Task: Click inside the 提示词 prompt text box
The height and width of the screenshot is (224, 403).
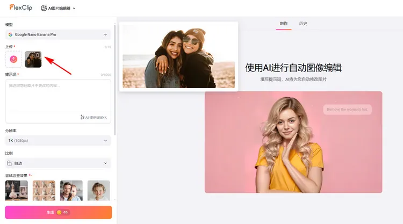Action: point(58,97)
